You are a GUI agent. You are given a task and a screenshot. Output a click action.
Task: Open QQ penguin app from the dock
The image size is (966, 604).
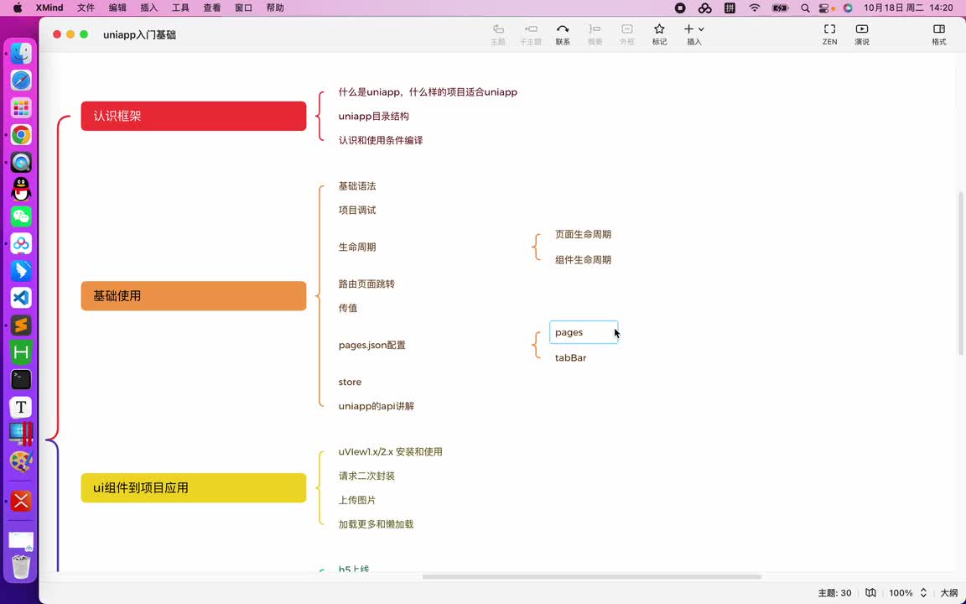pos(21,190)
